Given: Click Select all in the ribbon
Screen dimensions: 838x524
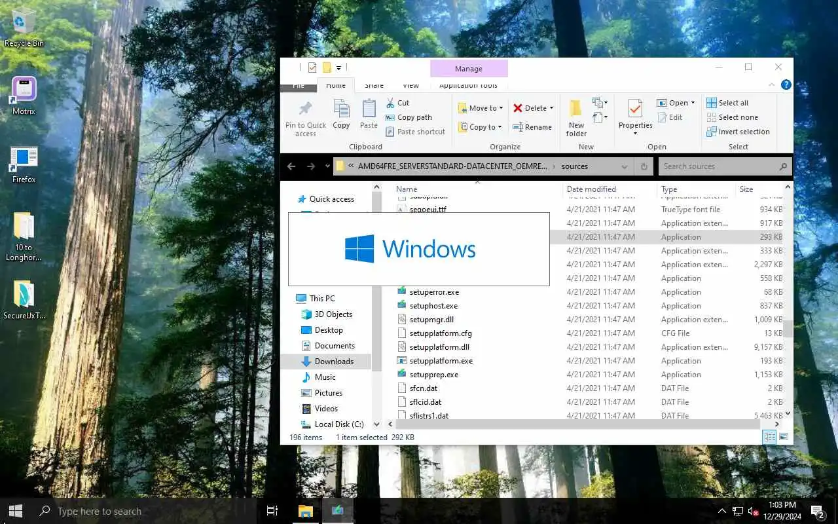Looking at the screenshot, I should (727, 103).
